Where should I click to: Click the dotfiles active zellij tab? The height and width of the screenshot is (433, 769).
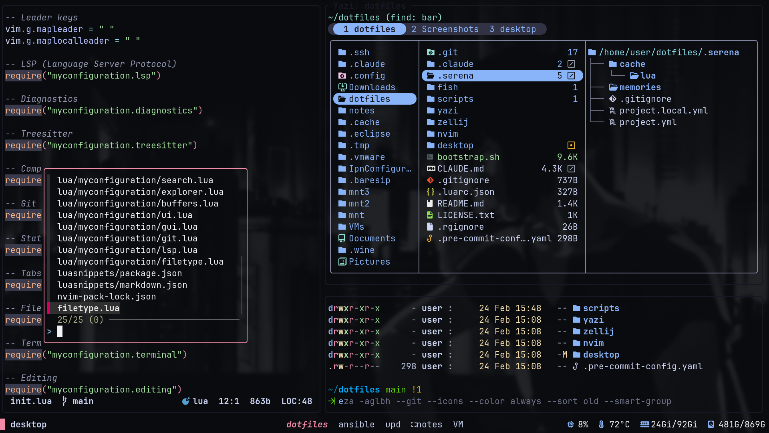point(307,425)
